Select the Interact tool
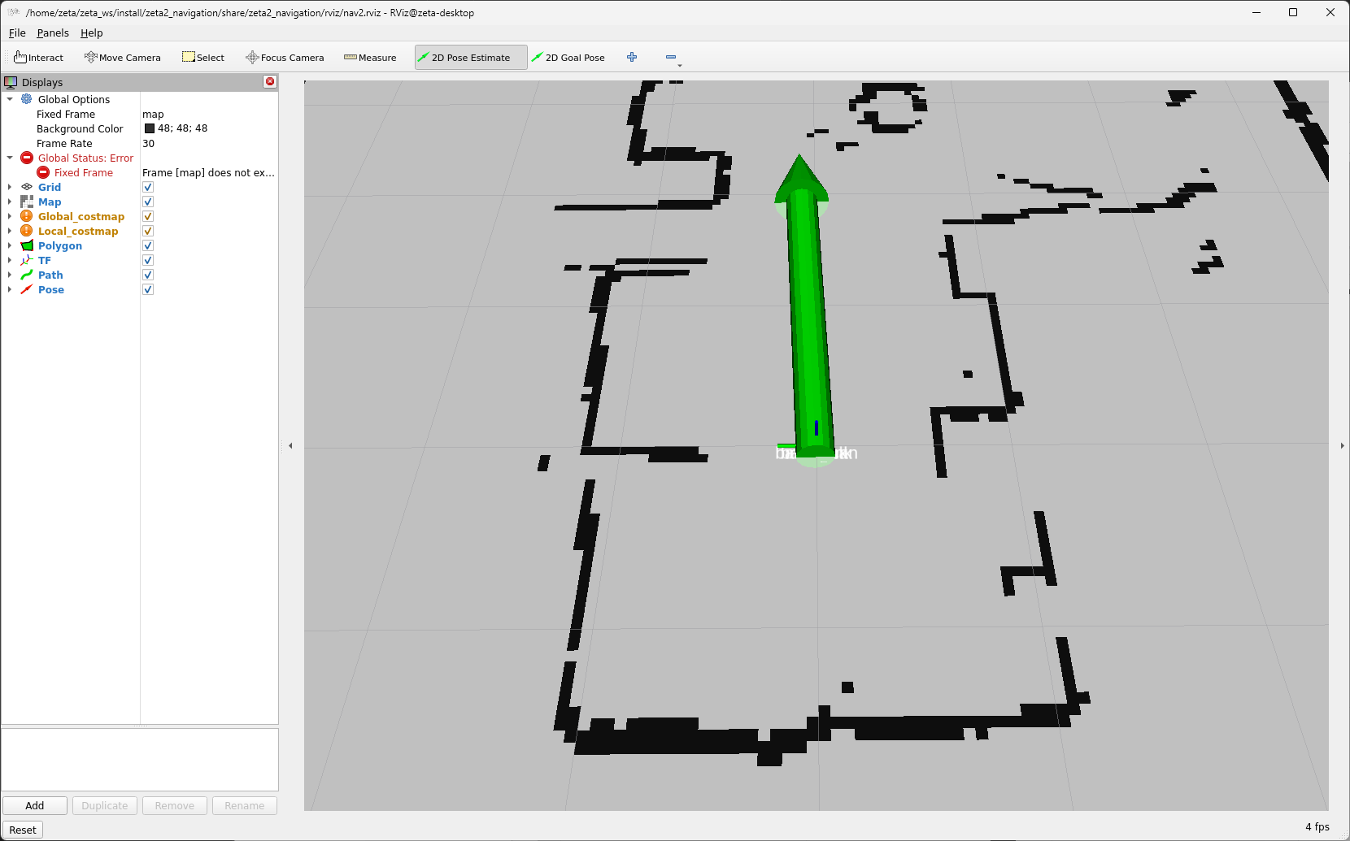 click(x=39, y=58)
